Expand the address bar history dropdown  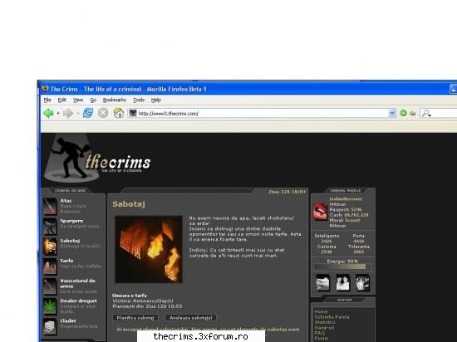tap(392, 113)
